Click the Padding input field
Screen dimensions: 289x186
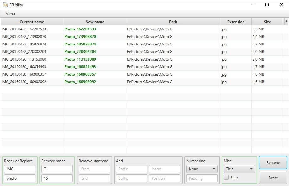(x=202, y=178)
